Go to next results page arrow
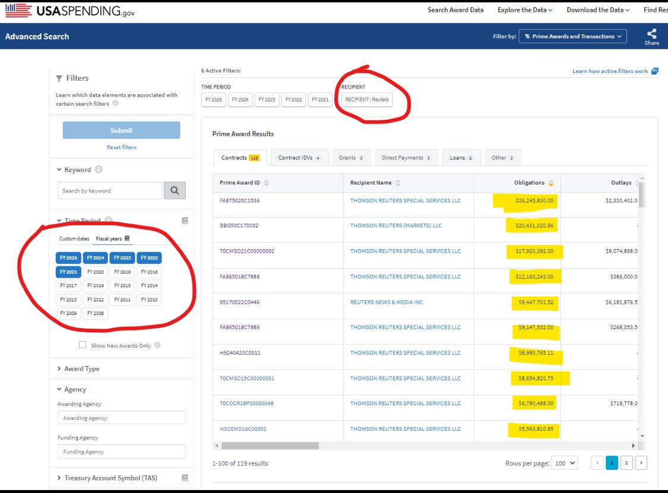Image resolution: width=668 pixels, height=493 pixels. 641,463
